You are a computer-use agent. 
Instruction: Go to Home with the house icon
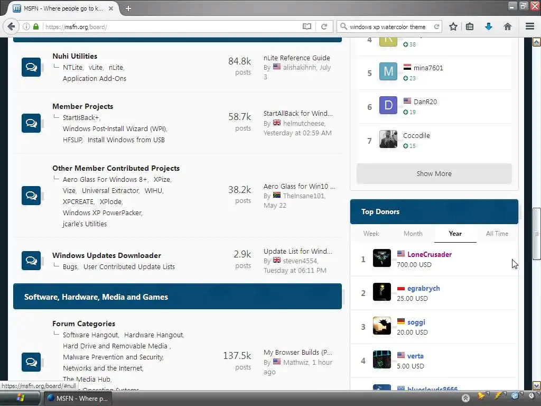[507, 26]
